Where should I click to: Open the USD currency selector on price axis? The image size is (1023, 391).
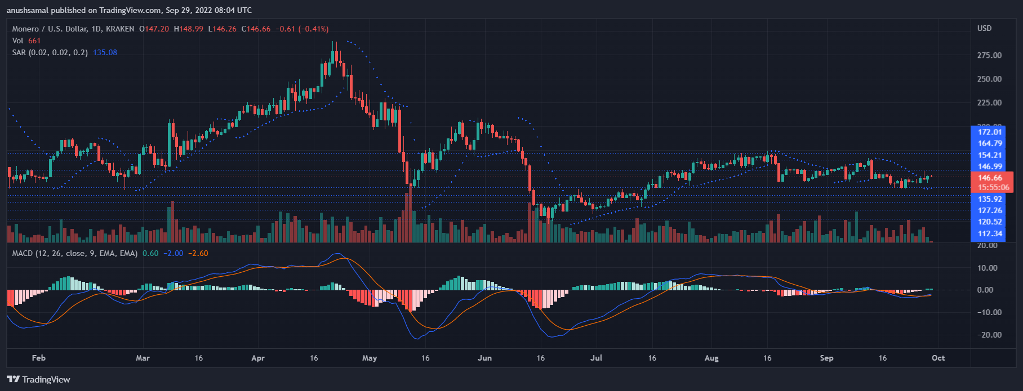coord(984,28)
